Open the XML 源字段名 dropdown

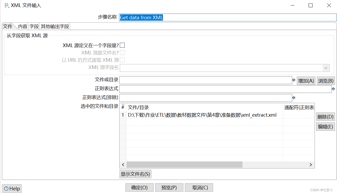click(x=326, y=68)
